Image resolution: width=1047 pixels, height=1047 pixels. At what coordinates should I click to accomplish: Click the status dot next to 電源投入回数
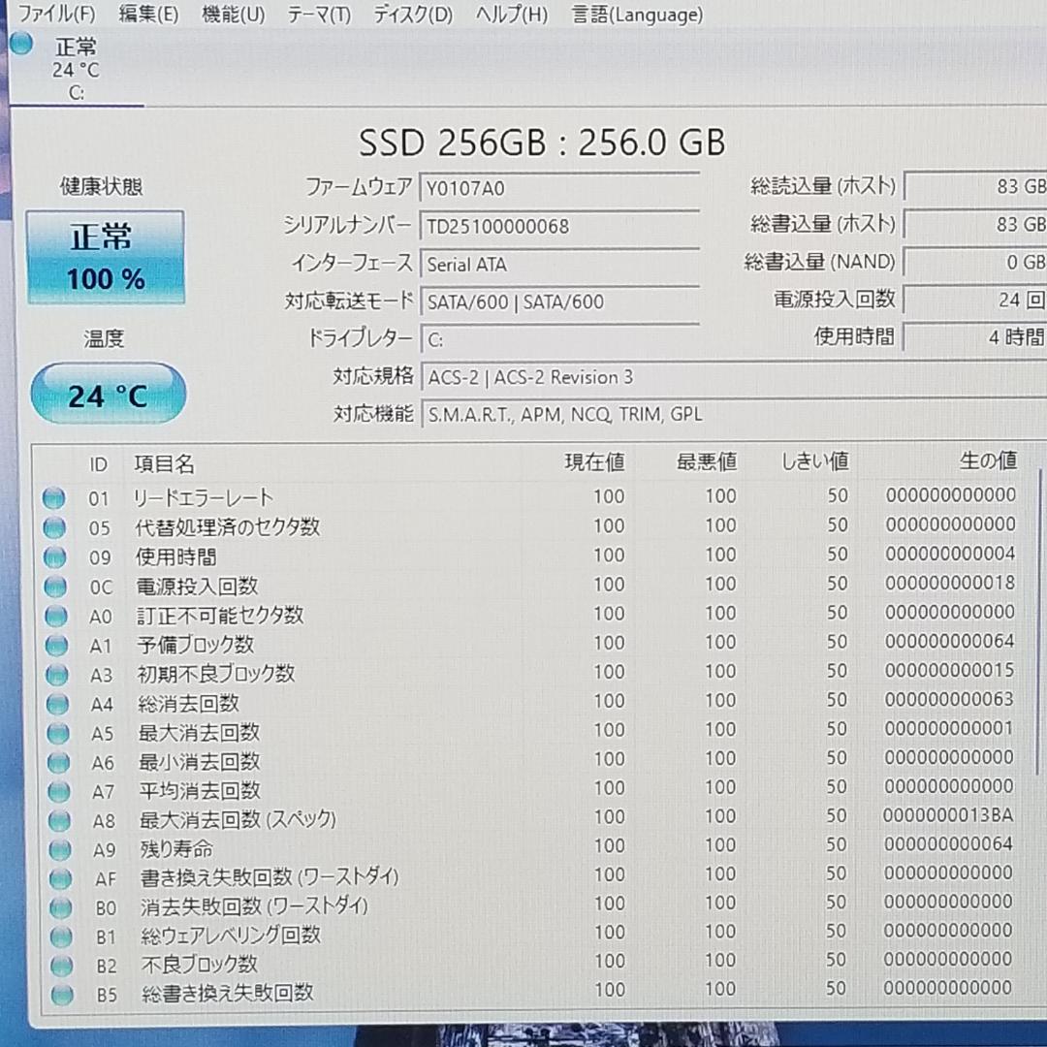tap(55, 586)
